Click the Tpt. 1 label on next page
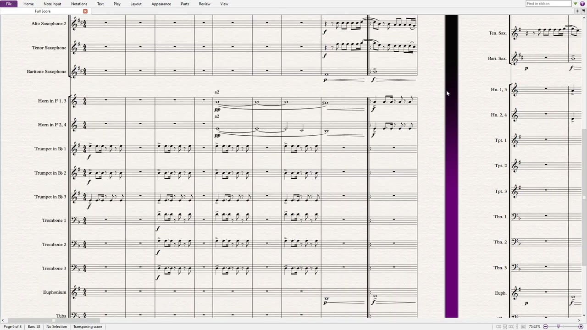587x330 pixels. 501,140
